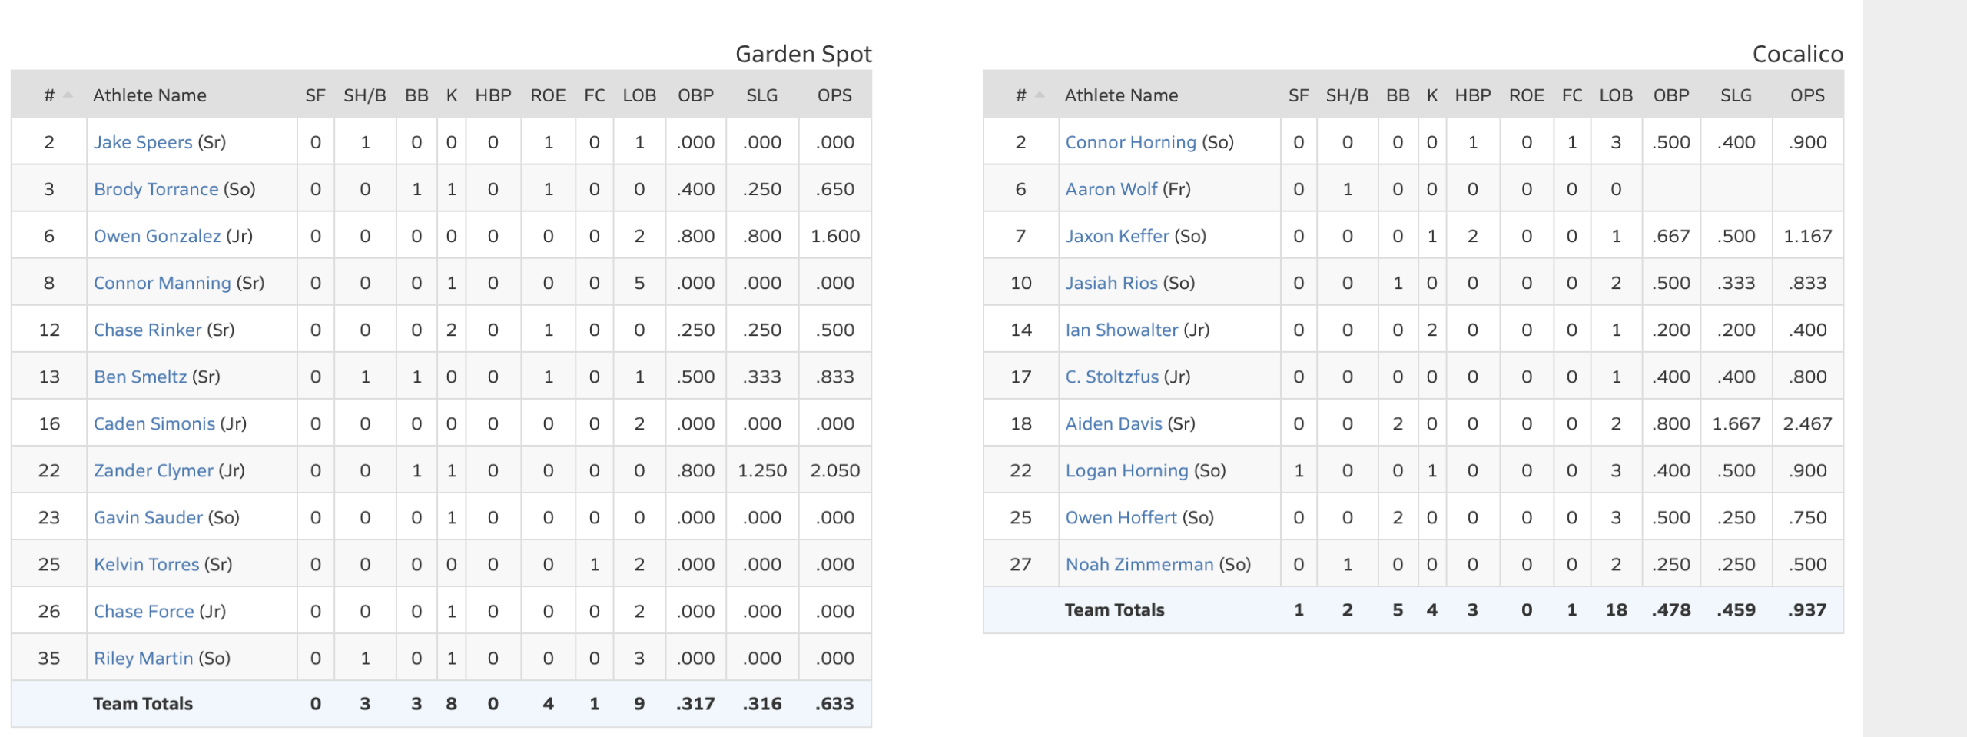
Task: Click Garden Spot Athlete Name header
Action: click(150, 95)
